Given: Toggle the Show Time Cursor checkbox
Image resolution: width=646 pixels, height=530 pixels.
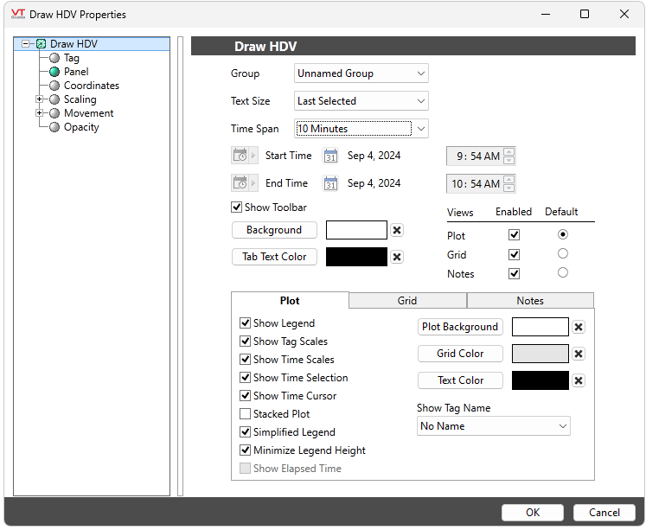Looking at the screenshot, I should (x=245, y=395).
